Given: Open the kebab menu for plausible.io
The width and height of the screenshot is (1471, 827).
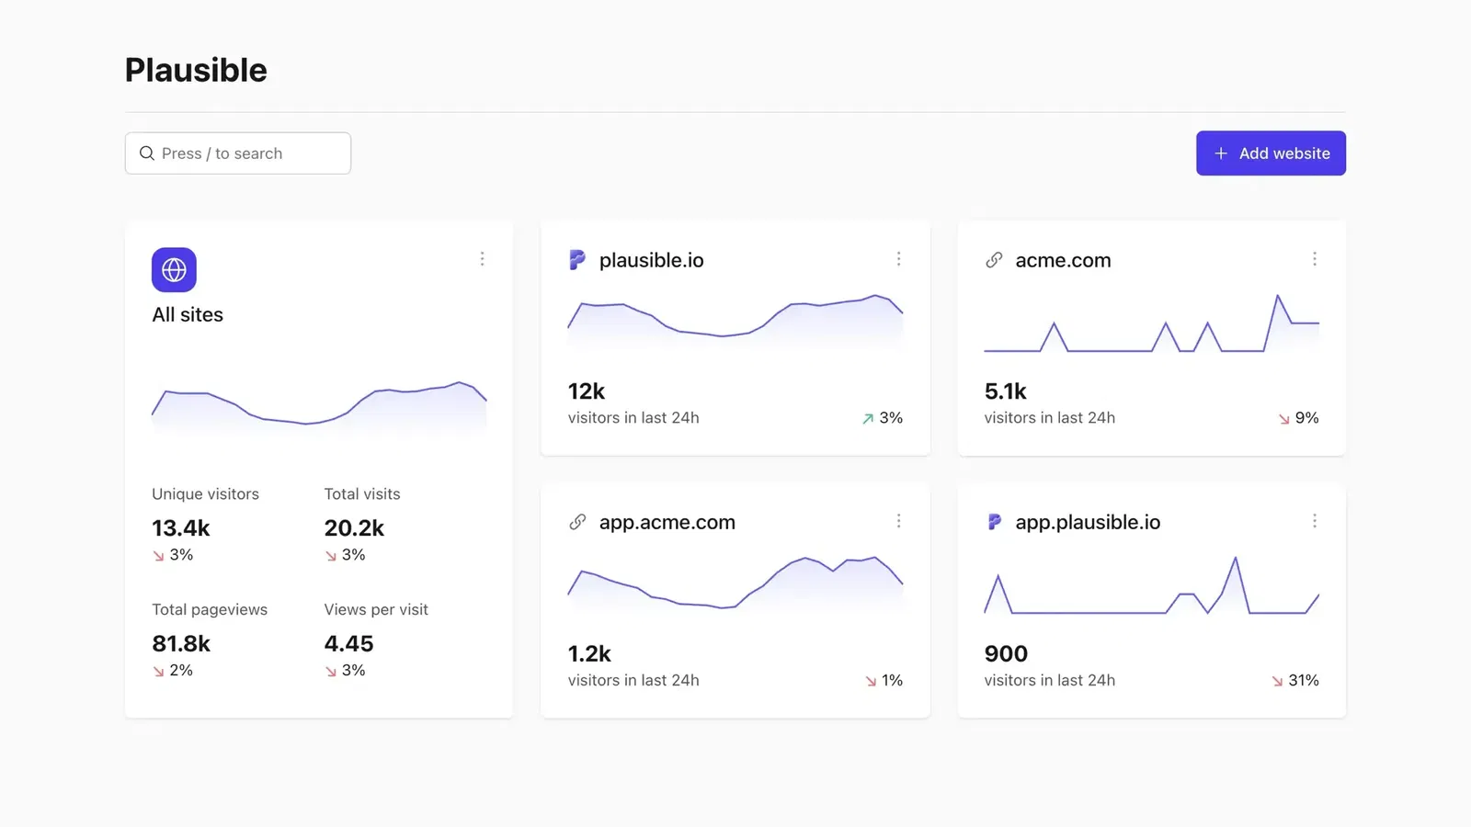Looking at the screenshot, I should coord(899,259).
